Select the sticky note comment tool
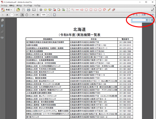156x119 pixels. (x=45, y=10)
